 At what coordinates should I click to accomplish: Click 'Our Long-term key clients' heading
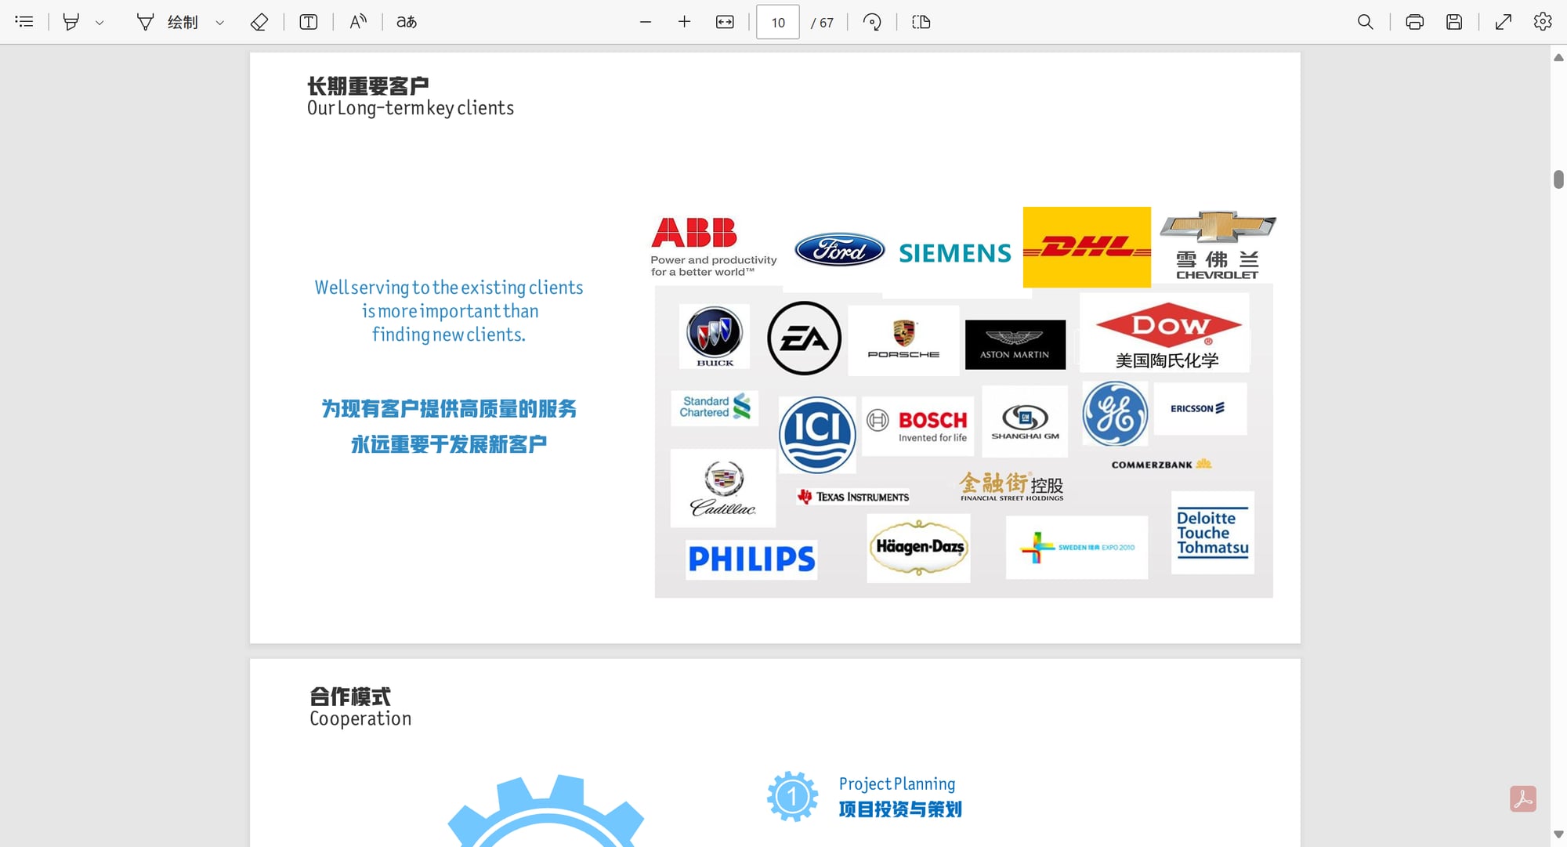[x=411, y=108]
